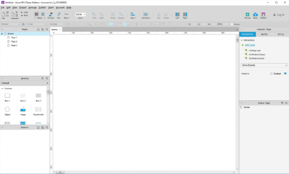Enable the Adaptive views checkbox
Screen dimensions: 289x174
tap(272, 74)
